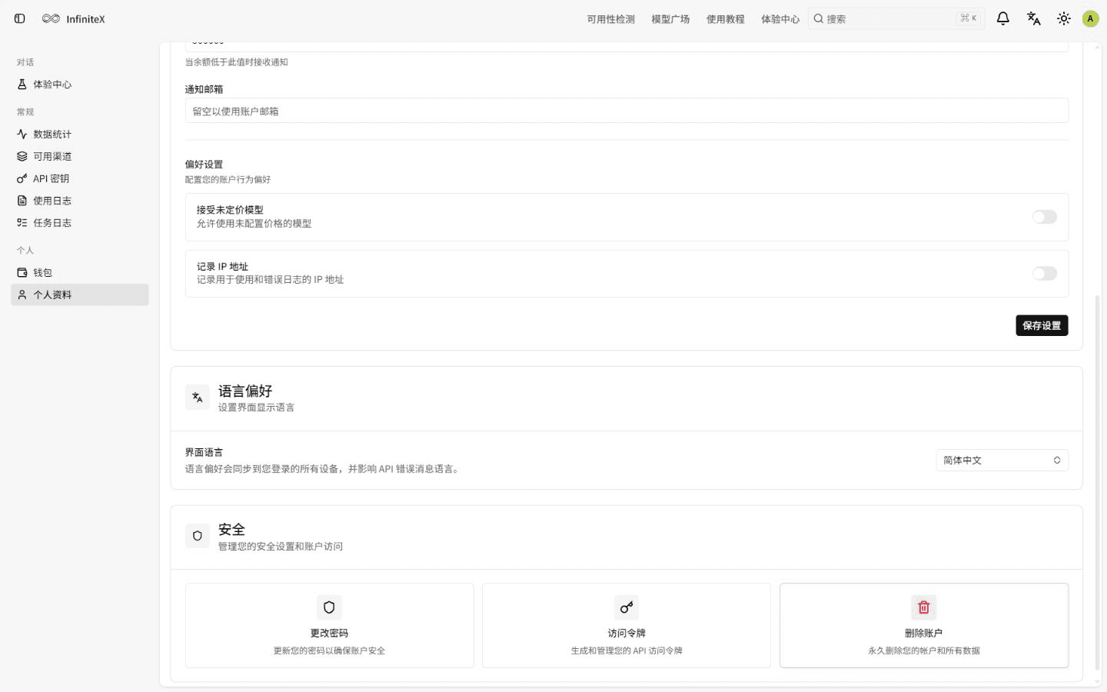Click the layers icon beside 可用渠道

click(22, 156)
